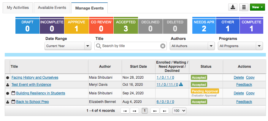This screenshot has width=268, height=121.
Task: Click the calendar icon beside Back to School Prep
Action: coord(13,102)
